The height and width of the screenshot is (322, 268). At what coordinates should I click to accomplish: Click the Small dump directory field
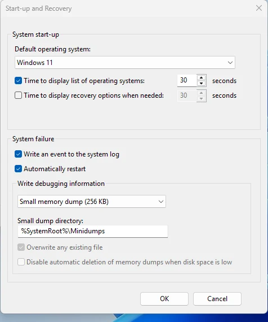(x=93, y=232)
